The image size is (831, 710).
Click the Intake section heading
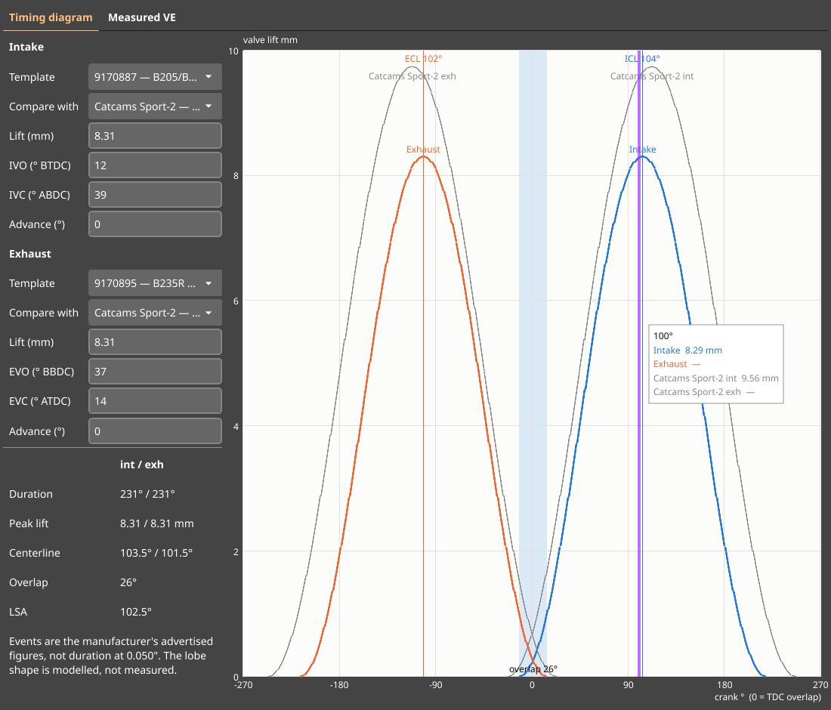(x=26, y=47)
